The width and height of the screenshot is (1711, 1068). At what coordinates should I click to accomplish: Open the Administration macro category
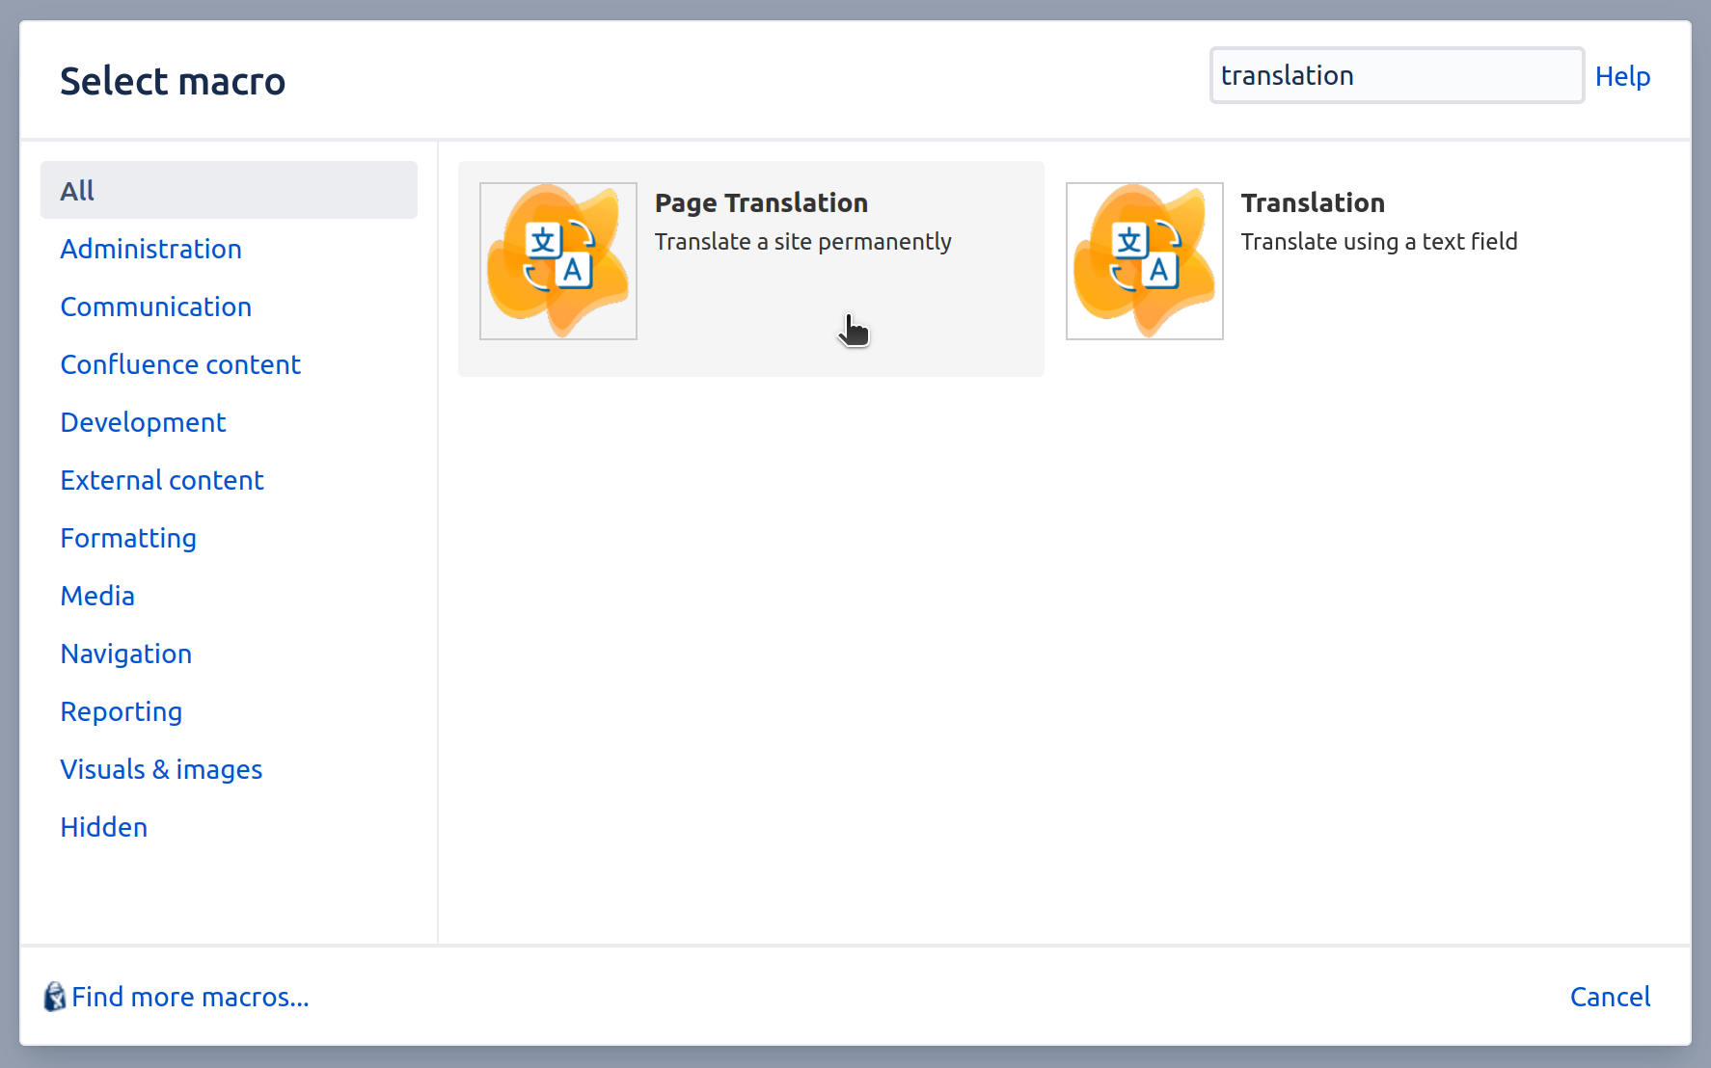click(x=150, y=249)
